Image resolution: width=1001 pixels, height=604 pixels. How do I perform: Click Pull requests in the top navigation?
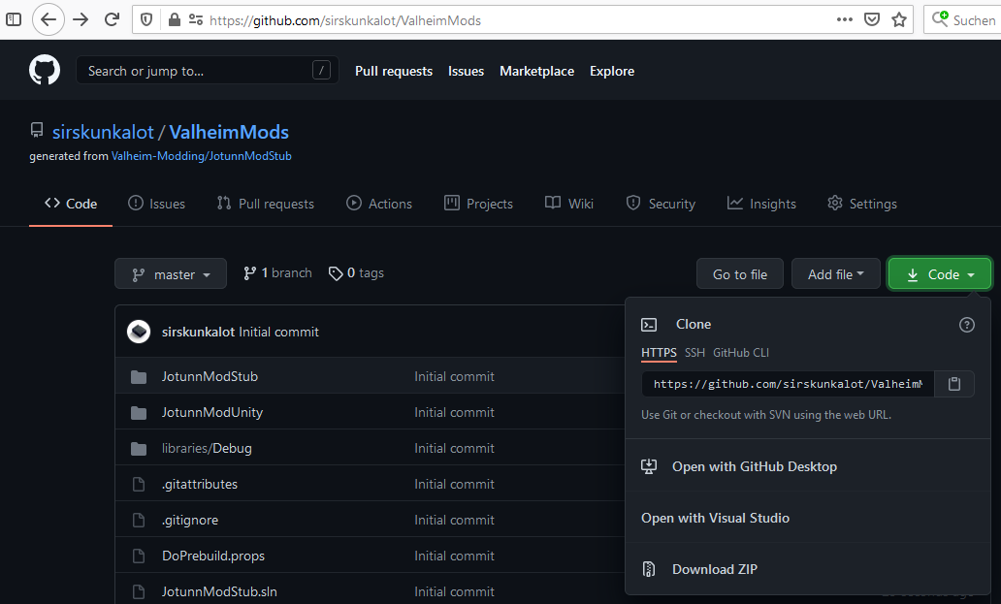point(394,71)
